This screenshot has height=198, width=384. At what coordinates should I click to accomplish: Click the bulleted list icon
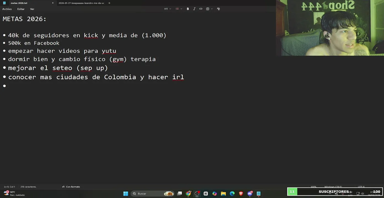click(177, 9)
